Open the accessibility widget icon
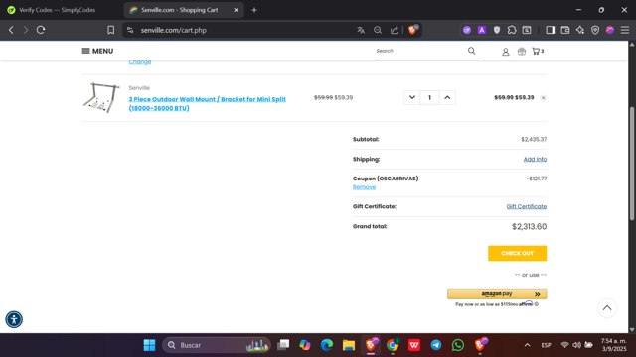Image resolution: width=636 pixels, height=357 pixels. tap(14, 319)
